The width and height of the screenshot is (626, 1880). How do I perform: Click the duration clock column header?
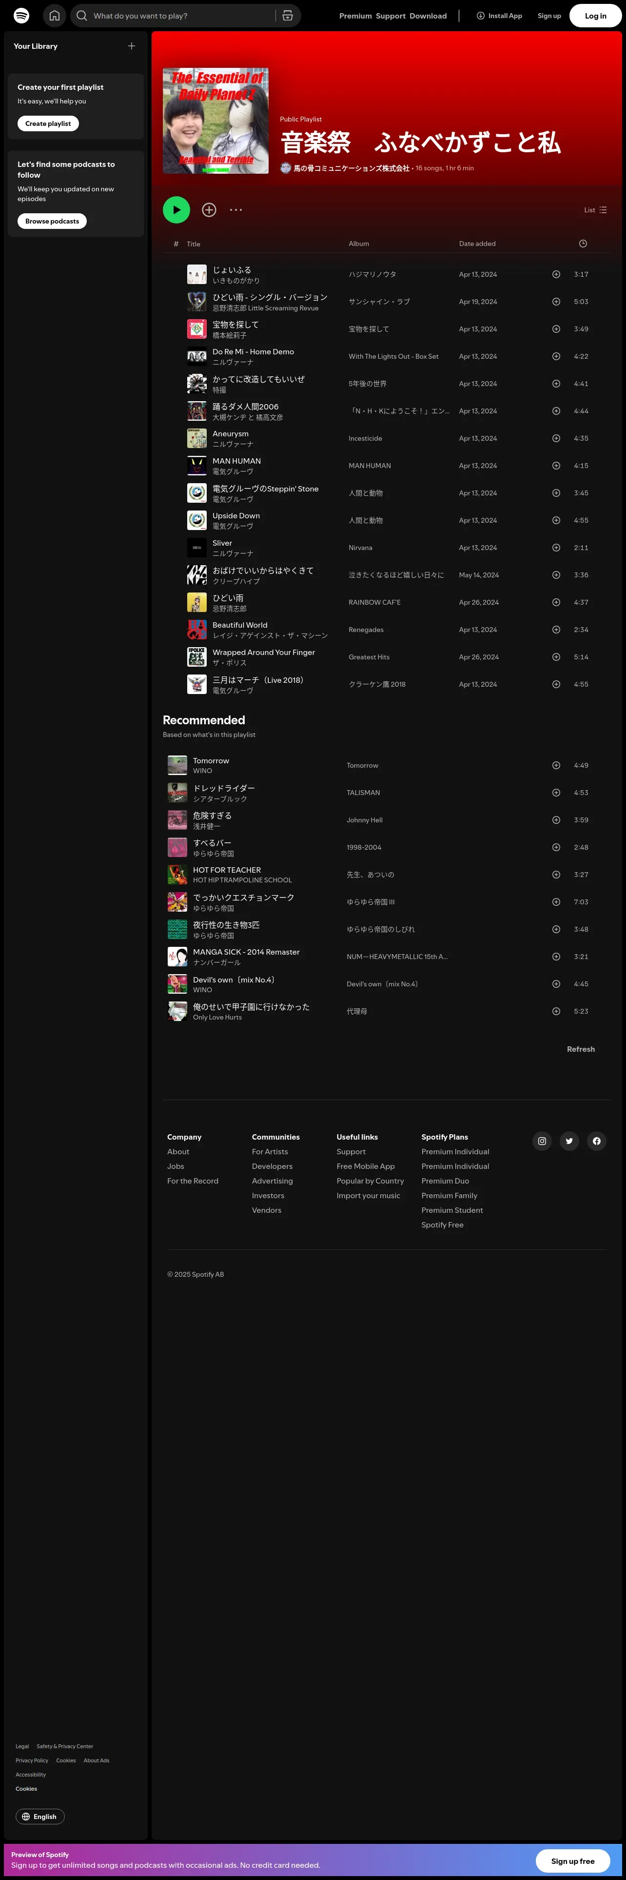(x=583, y=244)
